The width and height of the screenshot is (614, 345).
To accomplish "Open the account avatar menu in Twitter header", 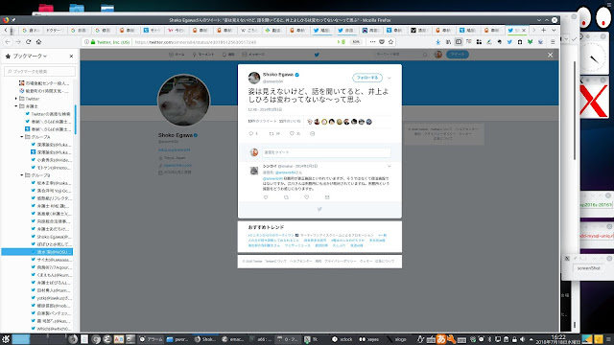I will pos(438,55).
